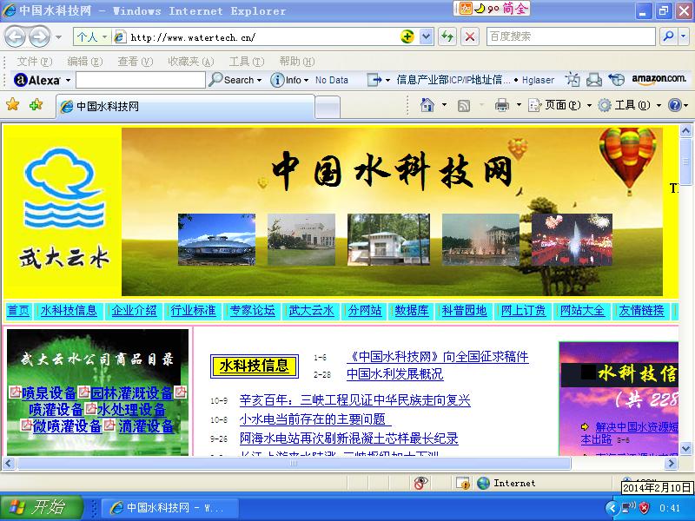The width and height of the screenshot is (695, 521).
Task: Open the 查看(V) menu
Action: (136, 61)
